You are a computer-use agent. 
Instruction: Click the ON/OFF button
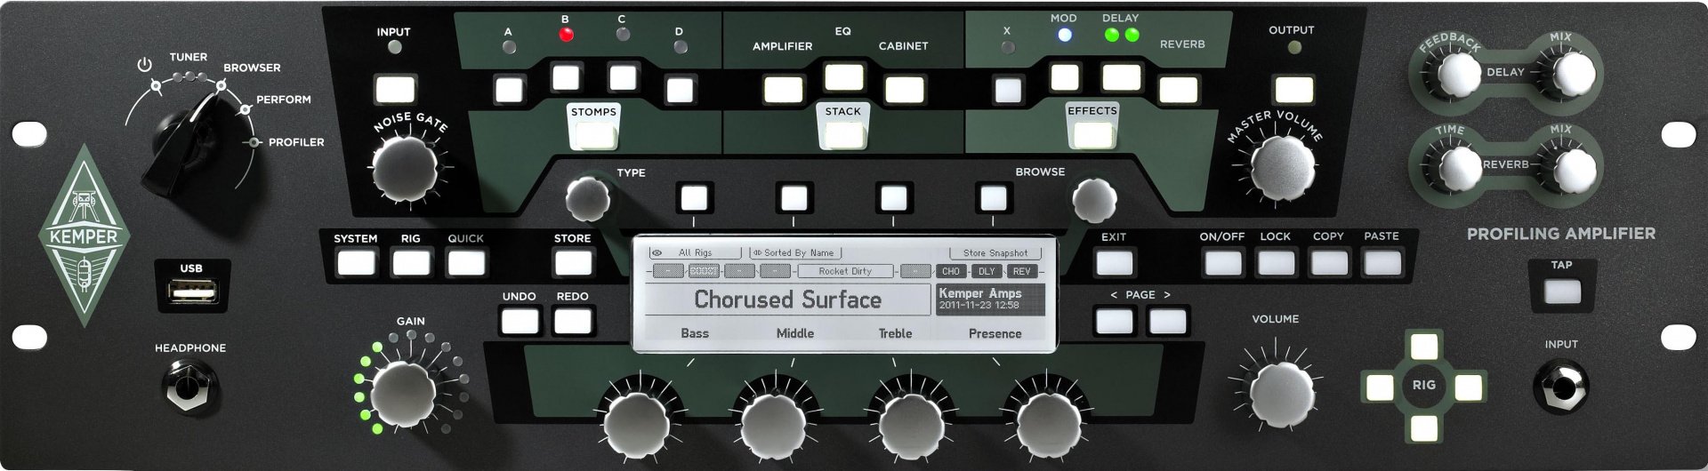(x=1222, y=262)
